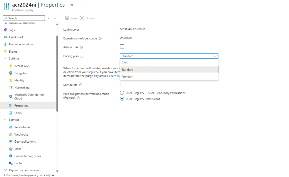This screenshot has height=177, width=289.
Task: Click the Resource visualizer icon
Action: [5, 44]
